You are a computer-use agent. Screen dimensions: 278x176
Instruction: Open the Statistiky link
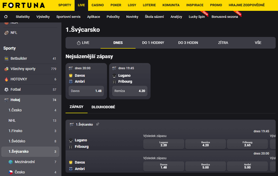[x=23, y=17]
